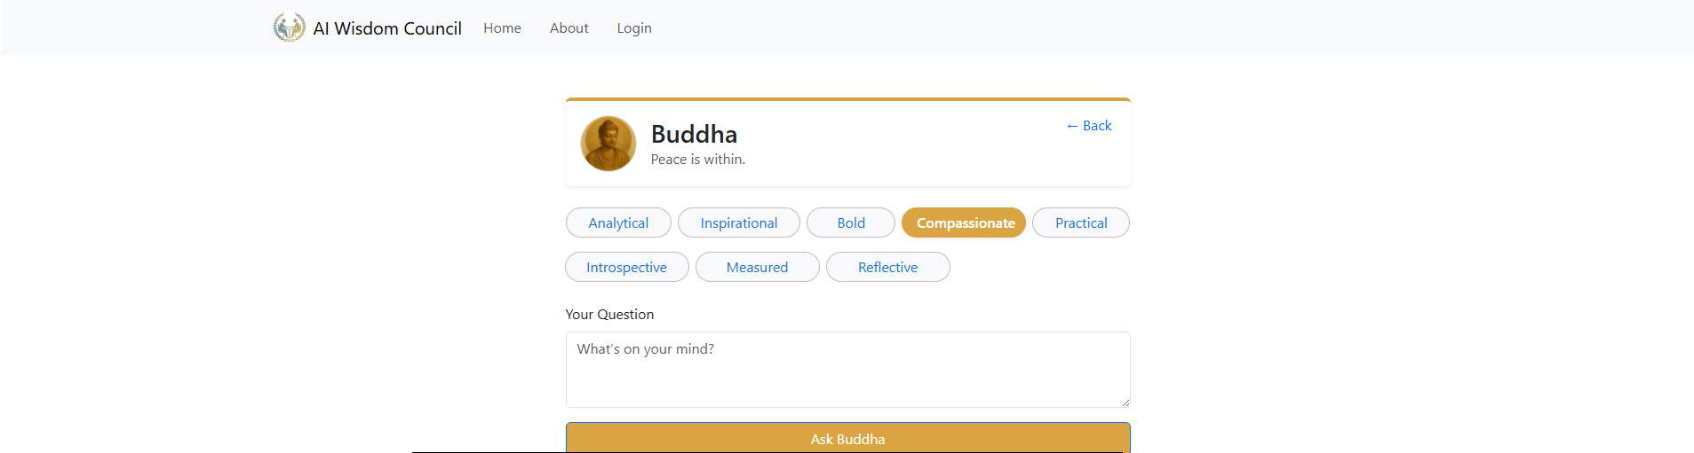
Task: Select the Practical tone option
Action: click(x=1080, y=223)
